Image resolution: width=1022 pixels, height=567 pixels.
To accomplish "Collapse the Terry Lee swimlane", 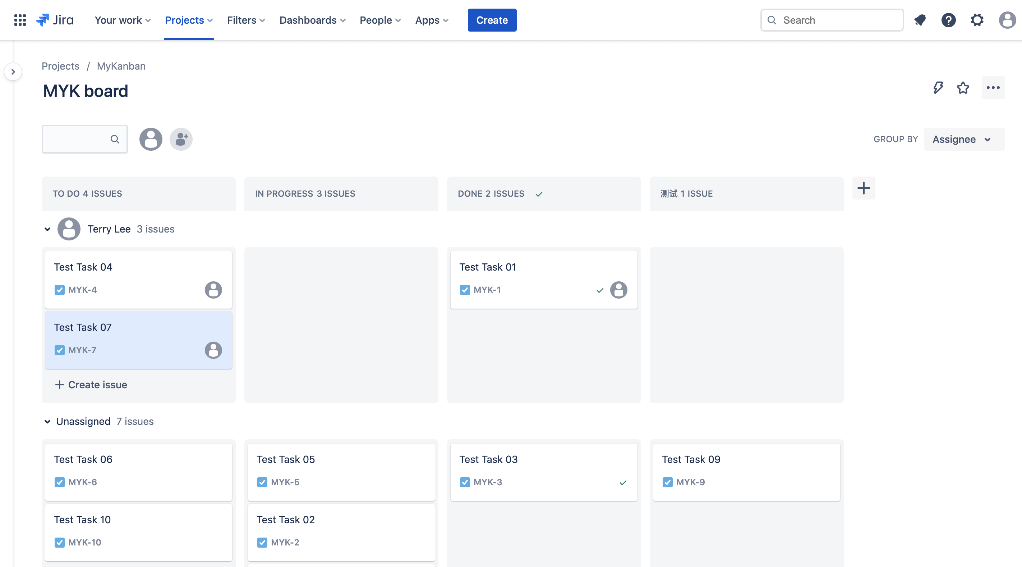I will point(47,229).
